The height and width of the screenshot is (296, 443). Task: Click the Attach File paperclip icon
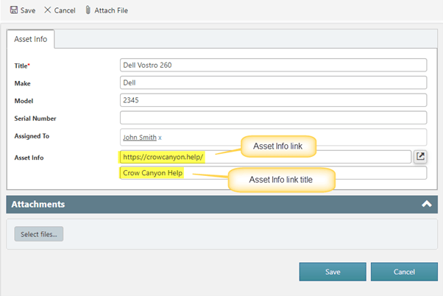[x=88, y=10]
